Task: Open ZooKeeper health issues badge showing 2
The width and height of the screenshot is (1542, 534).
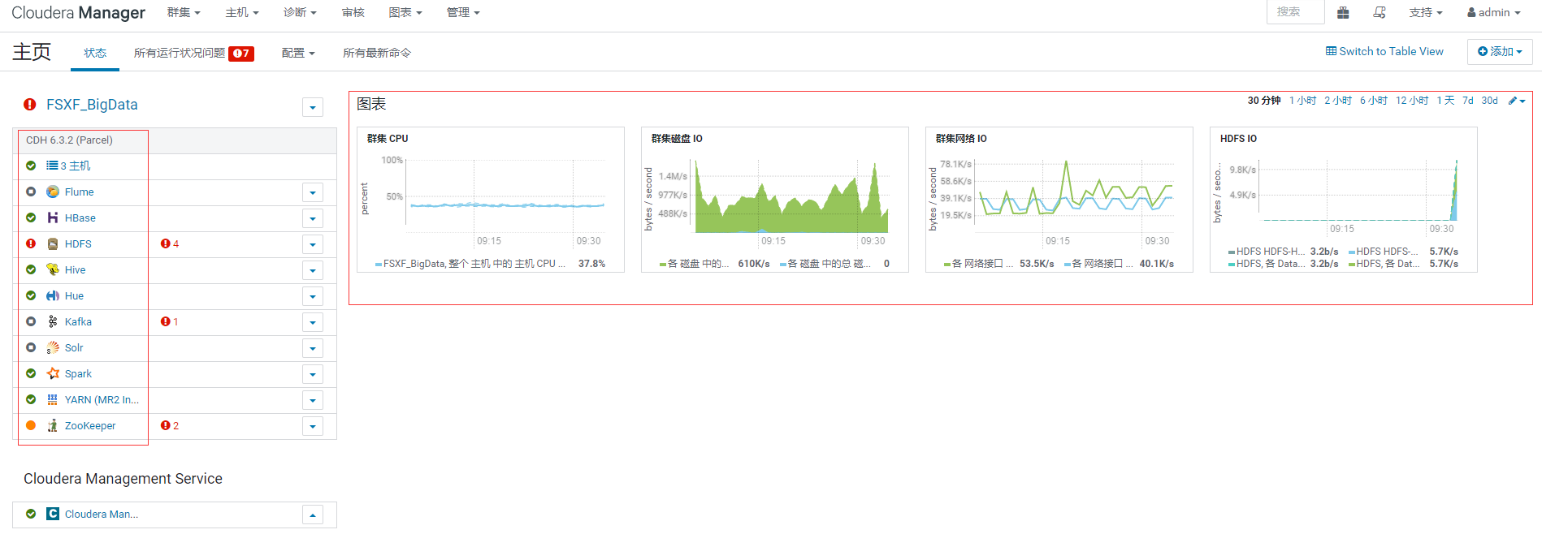Action: pyautogui.click(x=170, y=425)
